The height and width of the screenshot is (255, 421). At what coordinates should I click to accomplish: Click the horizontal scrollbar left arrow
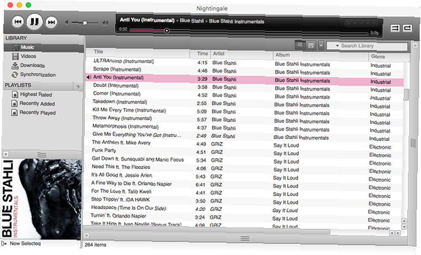click(392, 233)
